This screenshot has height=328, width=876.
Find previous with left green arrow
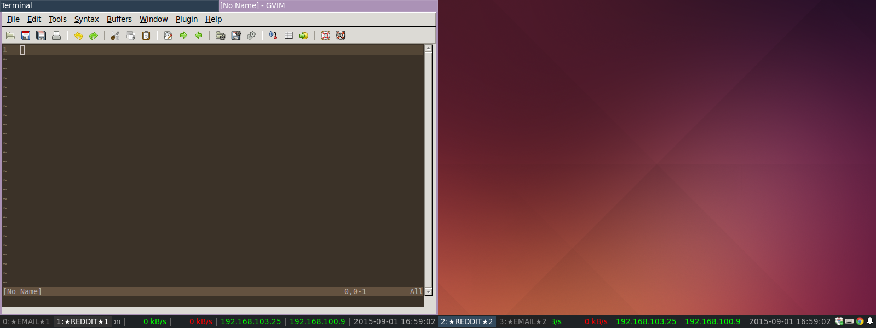coord(199,36)
